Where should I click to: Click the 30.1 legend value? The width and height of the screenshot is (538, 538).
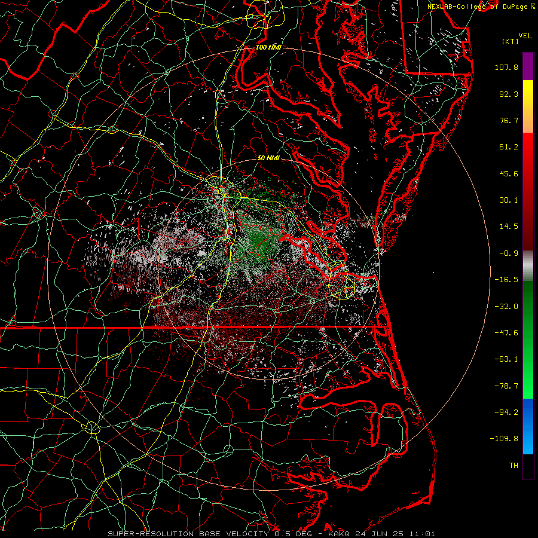click(509, 200)
